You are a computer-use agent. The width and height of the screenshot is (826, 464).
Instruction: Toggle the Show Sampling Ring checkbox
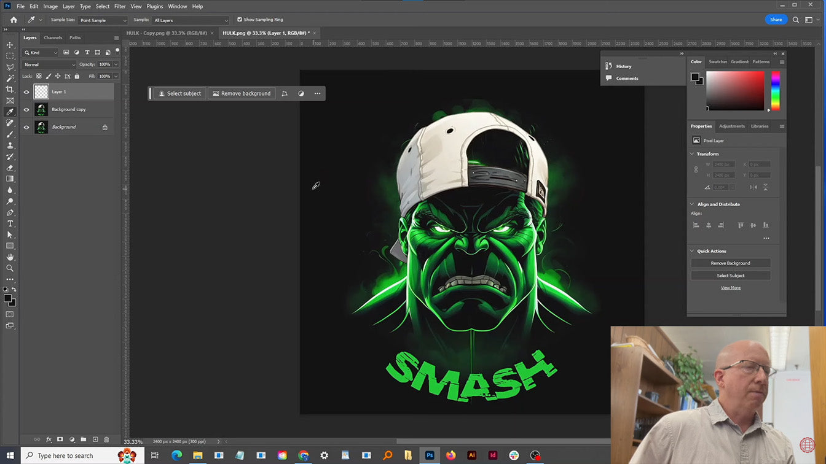click(x=240, y=20)
